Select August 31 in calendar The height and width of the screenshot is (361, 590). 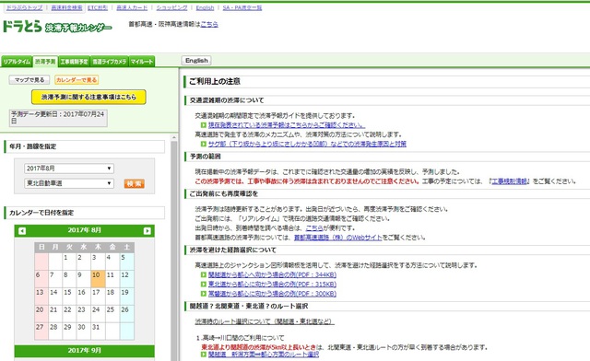[x=98, y=331]
